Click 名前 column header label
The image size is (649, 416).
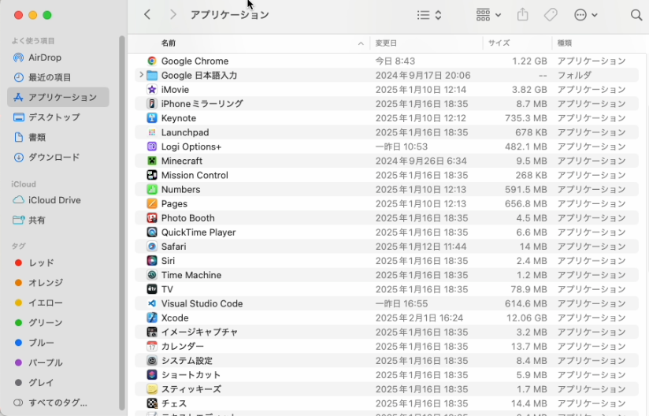[169, 43]
